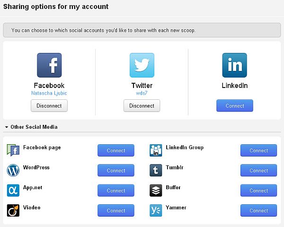Click the large LinkedIn logo icon

(235, 65)
